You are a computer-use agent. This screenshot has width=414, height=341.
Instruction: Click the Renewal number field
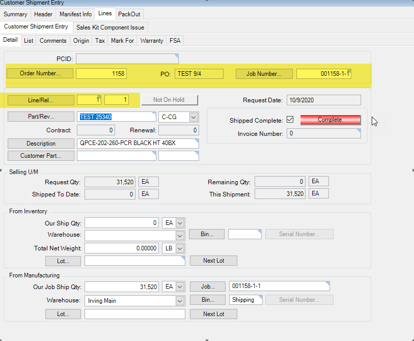coord(179,130)
